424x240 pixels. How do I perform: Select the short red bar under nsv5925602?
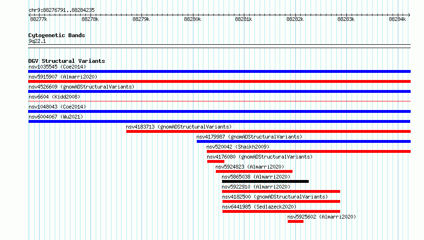tap(295, 221)
